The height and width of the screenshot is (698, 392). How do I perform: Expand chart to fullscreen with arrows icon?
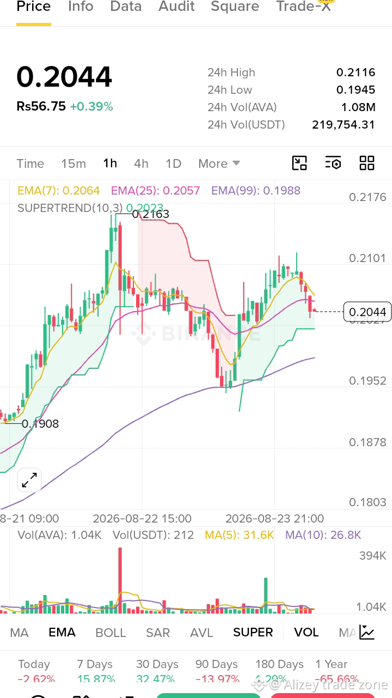[29, 480]
